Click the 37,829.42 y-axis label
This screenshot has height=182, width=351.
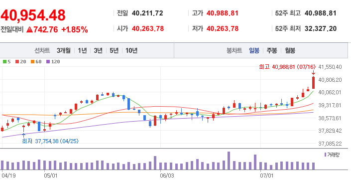tap(330, 131)
